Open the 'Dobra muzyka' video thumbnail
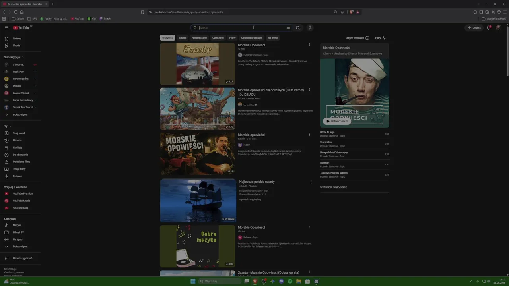The width and height of the screenshot is (509, 286). pyautogui.click(x=198, y=246)
